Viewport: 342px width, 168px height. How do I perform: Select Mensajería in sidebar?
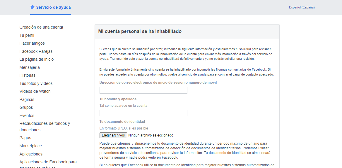[x=30, y=67]
